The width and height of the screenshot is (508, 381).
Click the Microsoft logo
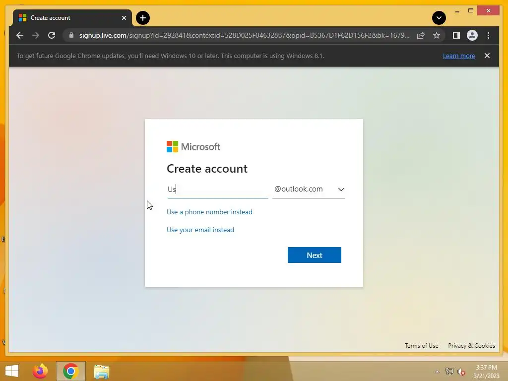coord(193,147)
